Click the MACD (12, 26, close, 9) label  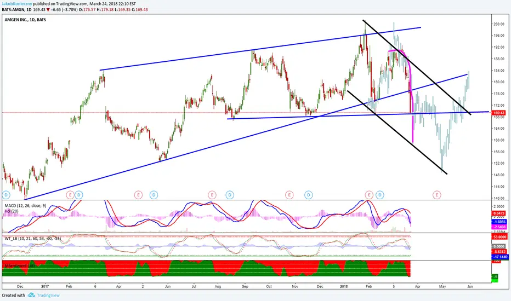tap(25, 206)
